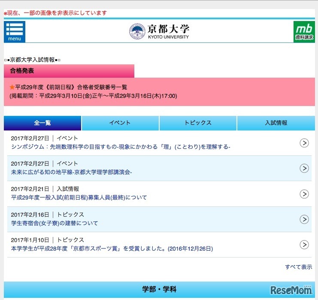Open 平成29年度一般入試(前期日程)募集人員 link
This screenshot has width=318, height=300.
point(79,197)
